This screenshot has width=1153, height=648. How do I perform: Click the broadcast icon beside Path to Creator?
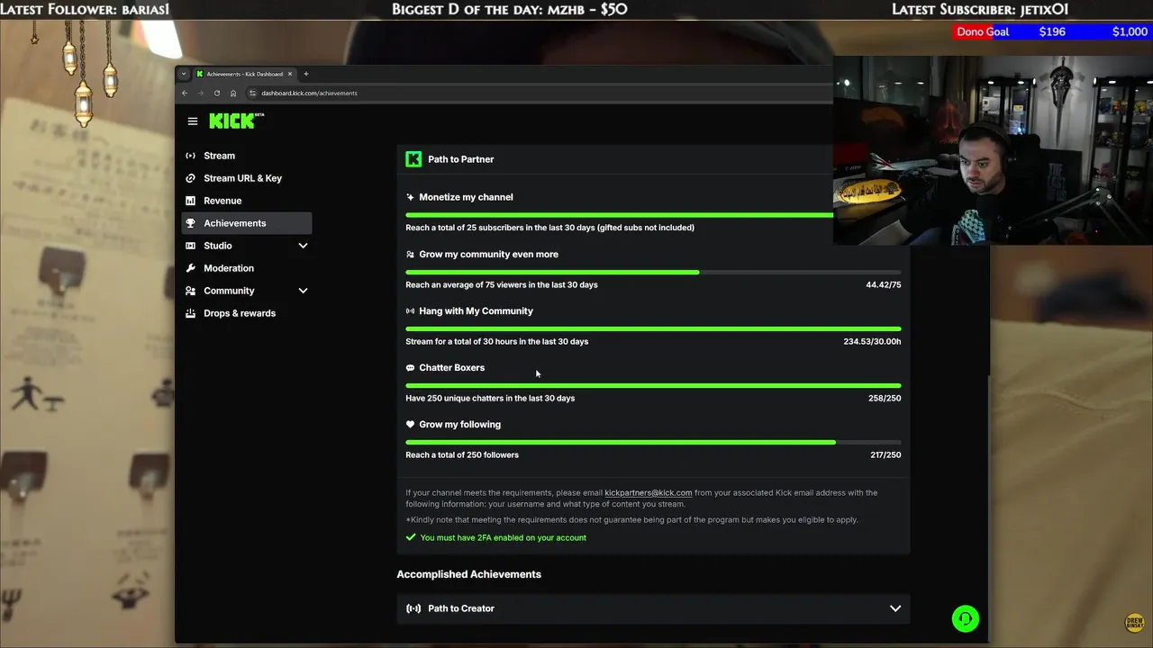tap(413, 608)
